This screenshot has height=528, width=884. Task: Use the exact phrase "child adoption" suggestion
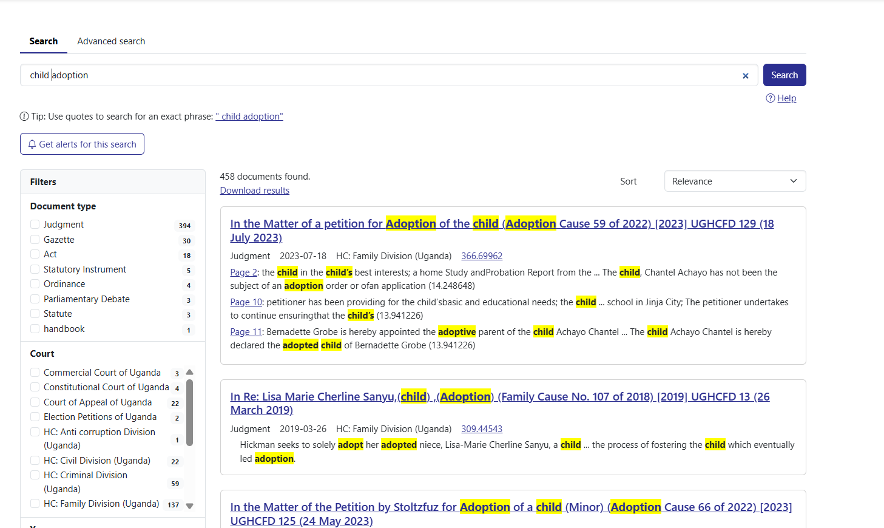249,117
